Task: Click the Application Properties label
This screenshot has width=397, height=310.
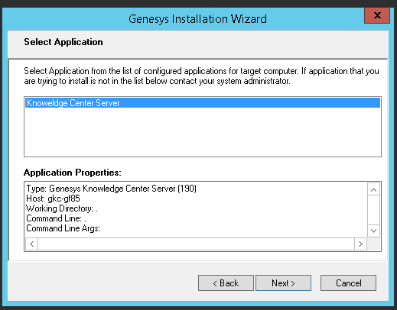Action: pyautogui.click(x=73, y=173)
